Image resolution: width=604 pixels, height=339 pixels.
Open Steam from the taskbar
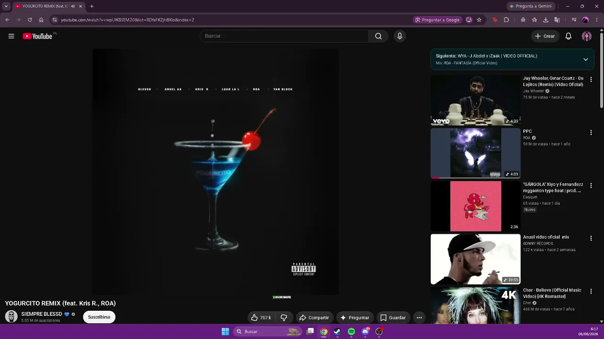pyautogui.click(x=337, y=331)
